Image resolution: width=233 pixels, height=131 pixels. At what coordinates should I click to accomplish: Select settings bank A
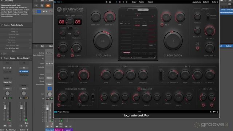pyautogui.click(x=116, y=2)
